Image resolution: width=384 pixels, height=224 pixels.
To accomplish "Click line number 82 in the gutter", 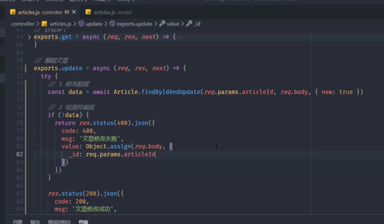I will 19,154.
